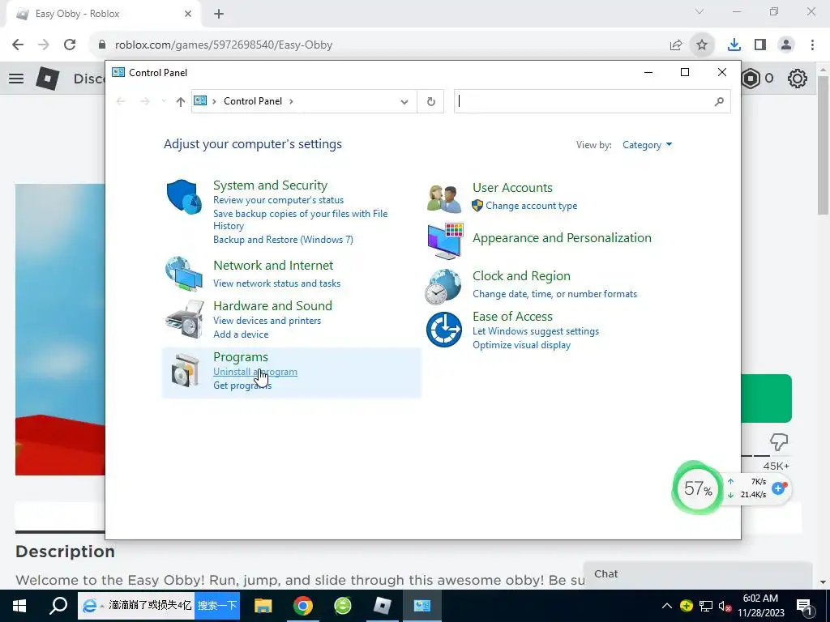The height and width of the screenshot is (622, 830).
Task: Open Roblox settings gear
Action: tap(798, 79)
